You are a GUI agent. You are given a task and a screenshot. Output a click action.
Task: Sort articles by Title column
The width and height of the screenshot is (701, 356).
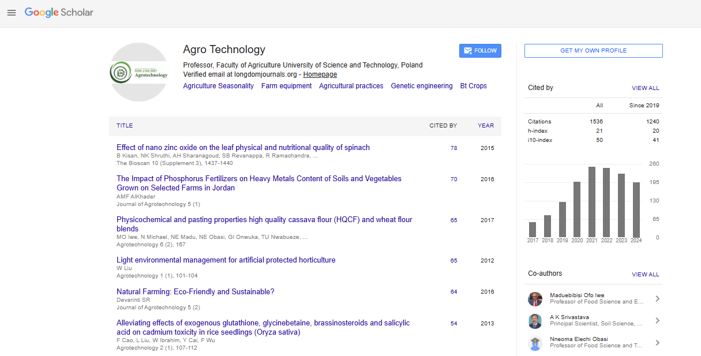tap(125, 126)
